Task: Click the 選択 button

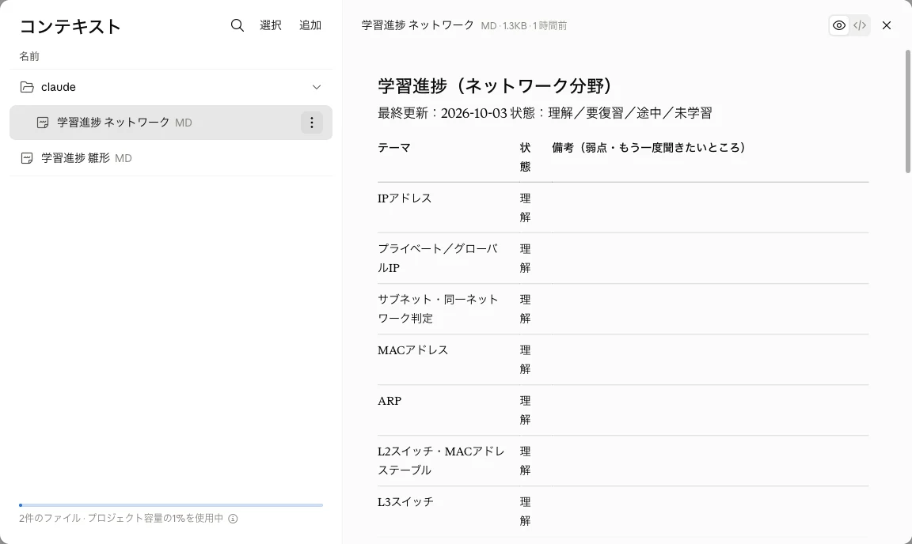Action: point(271,25)
